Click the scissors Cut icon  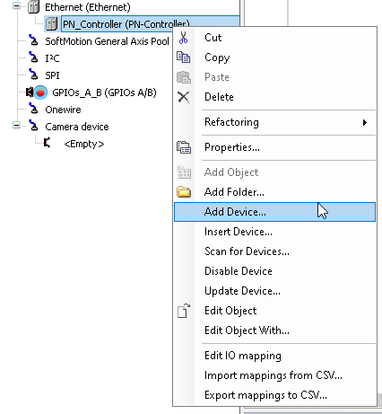pyautogui.click(x=183, y=38)
